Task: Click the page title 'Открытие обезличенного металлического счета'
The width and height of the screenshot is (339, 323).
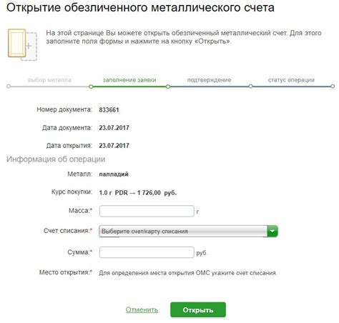Action: click(x=140, y=7)
